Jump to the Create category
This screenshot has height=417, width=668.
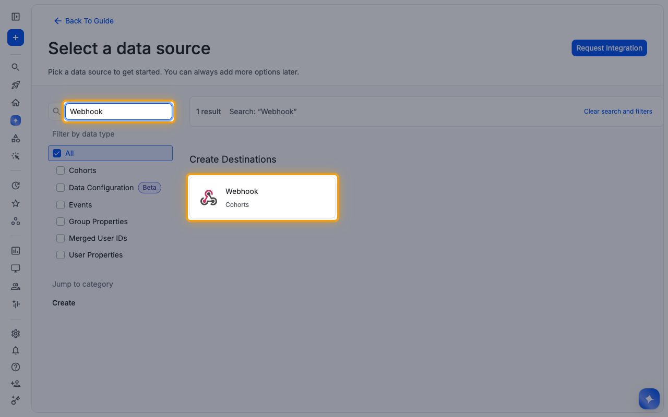click(64, 303)
